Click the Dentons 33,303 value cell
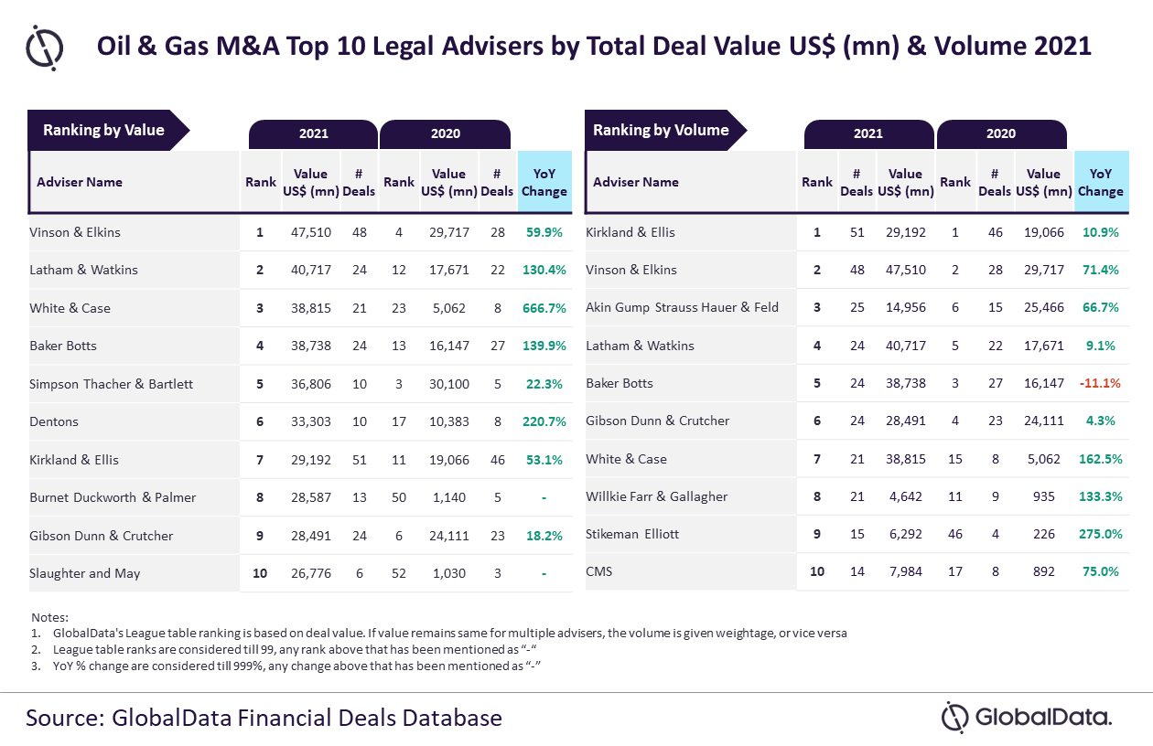Viewport: 1153px width, 746px height. point(311,421)
